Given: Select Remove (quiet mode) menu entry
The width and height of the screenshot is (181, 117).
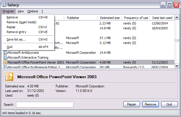Looking at the screenshot, I should coord(21,22).
